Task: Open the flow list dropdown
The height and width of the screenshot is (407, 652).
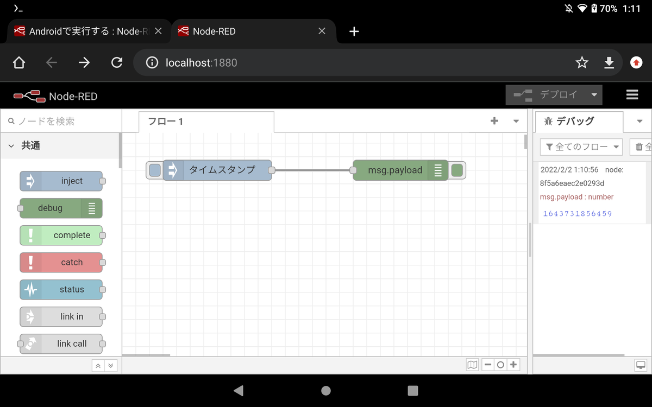Action: pyautogui.click(x=516, y=121)
